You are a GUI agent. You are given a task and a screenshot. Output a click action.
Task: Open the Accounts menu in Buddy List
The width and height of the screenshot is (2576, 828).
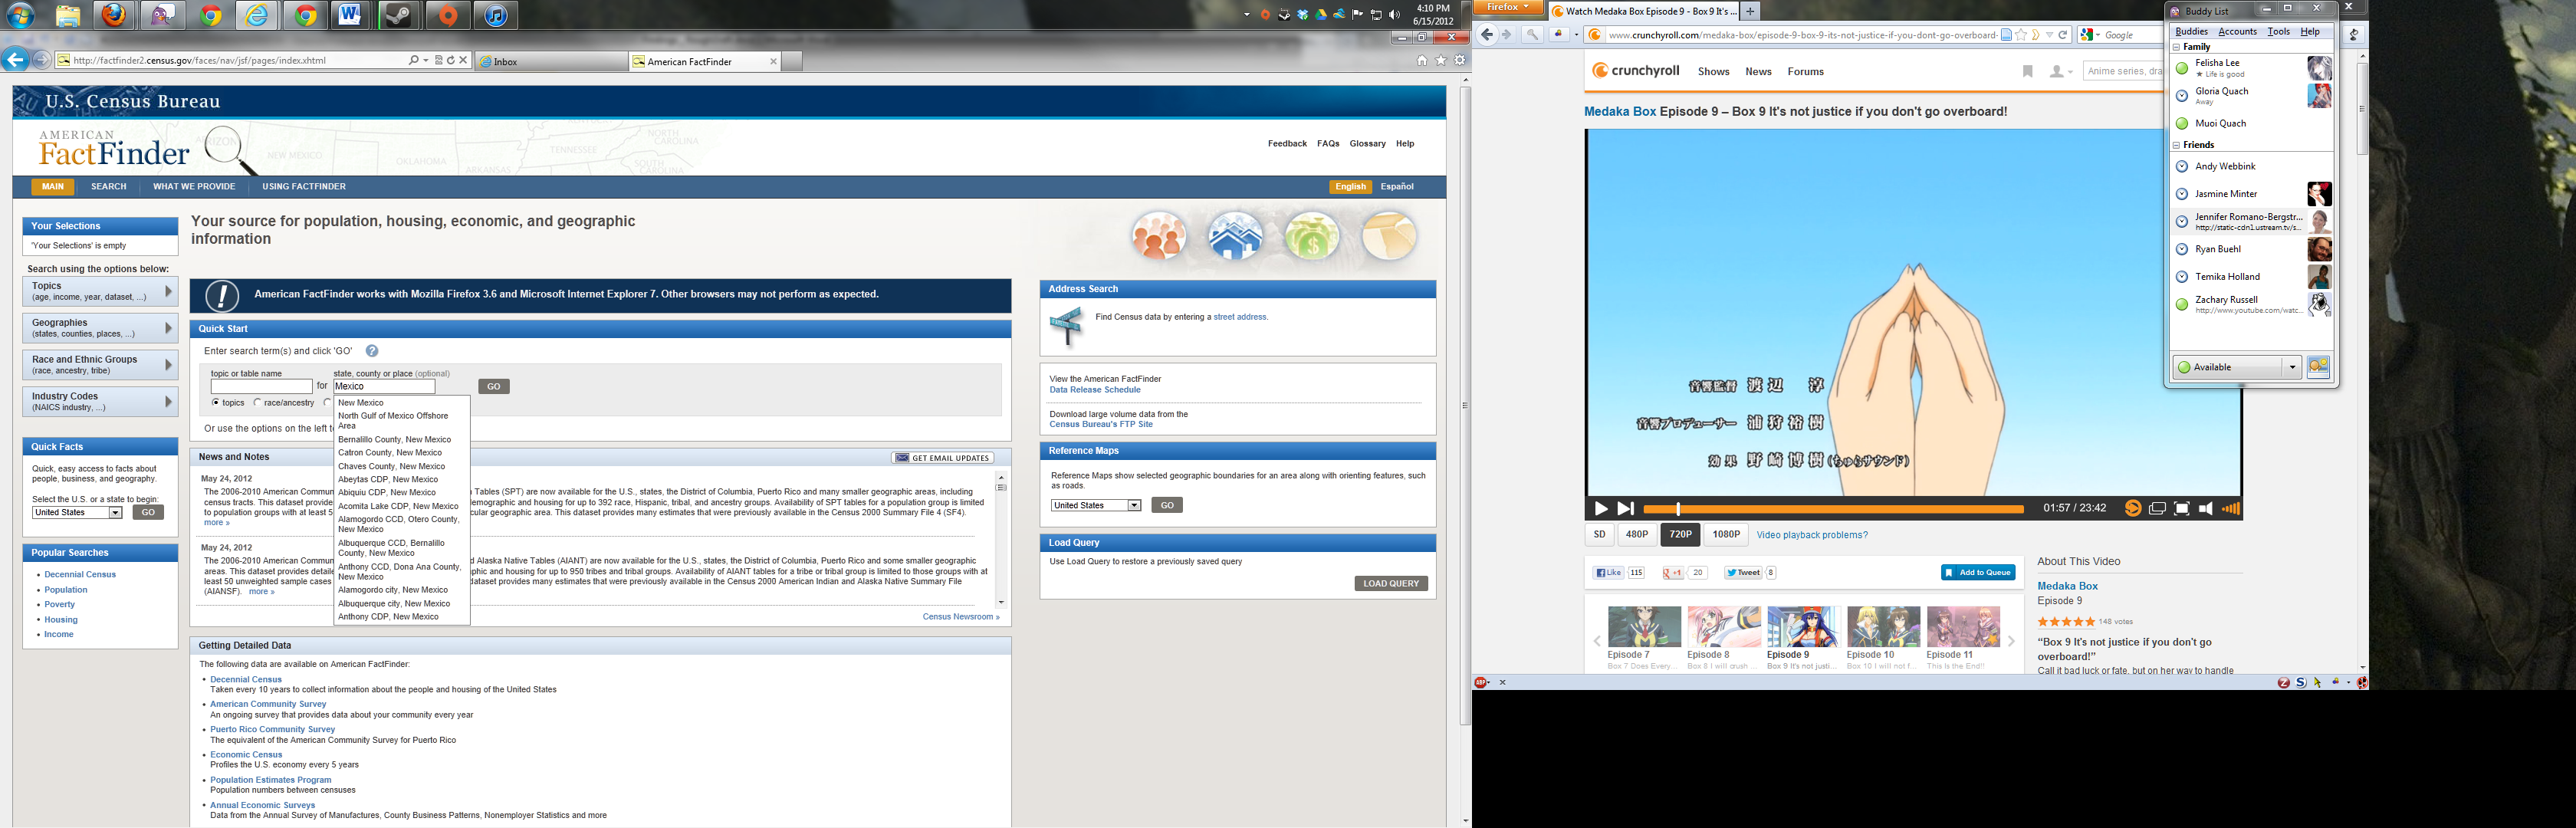[x=2237, y=32]
